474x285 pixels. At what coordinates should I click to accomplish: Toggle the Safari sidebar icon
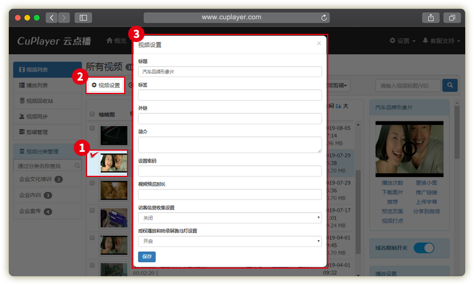[x=83, y=18]
